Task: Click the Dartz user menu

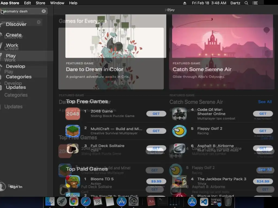Action: (x=235, y=3)
